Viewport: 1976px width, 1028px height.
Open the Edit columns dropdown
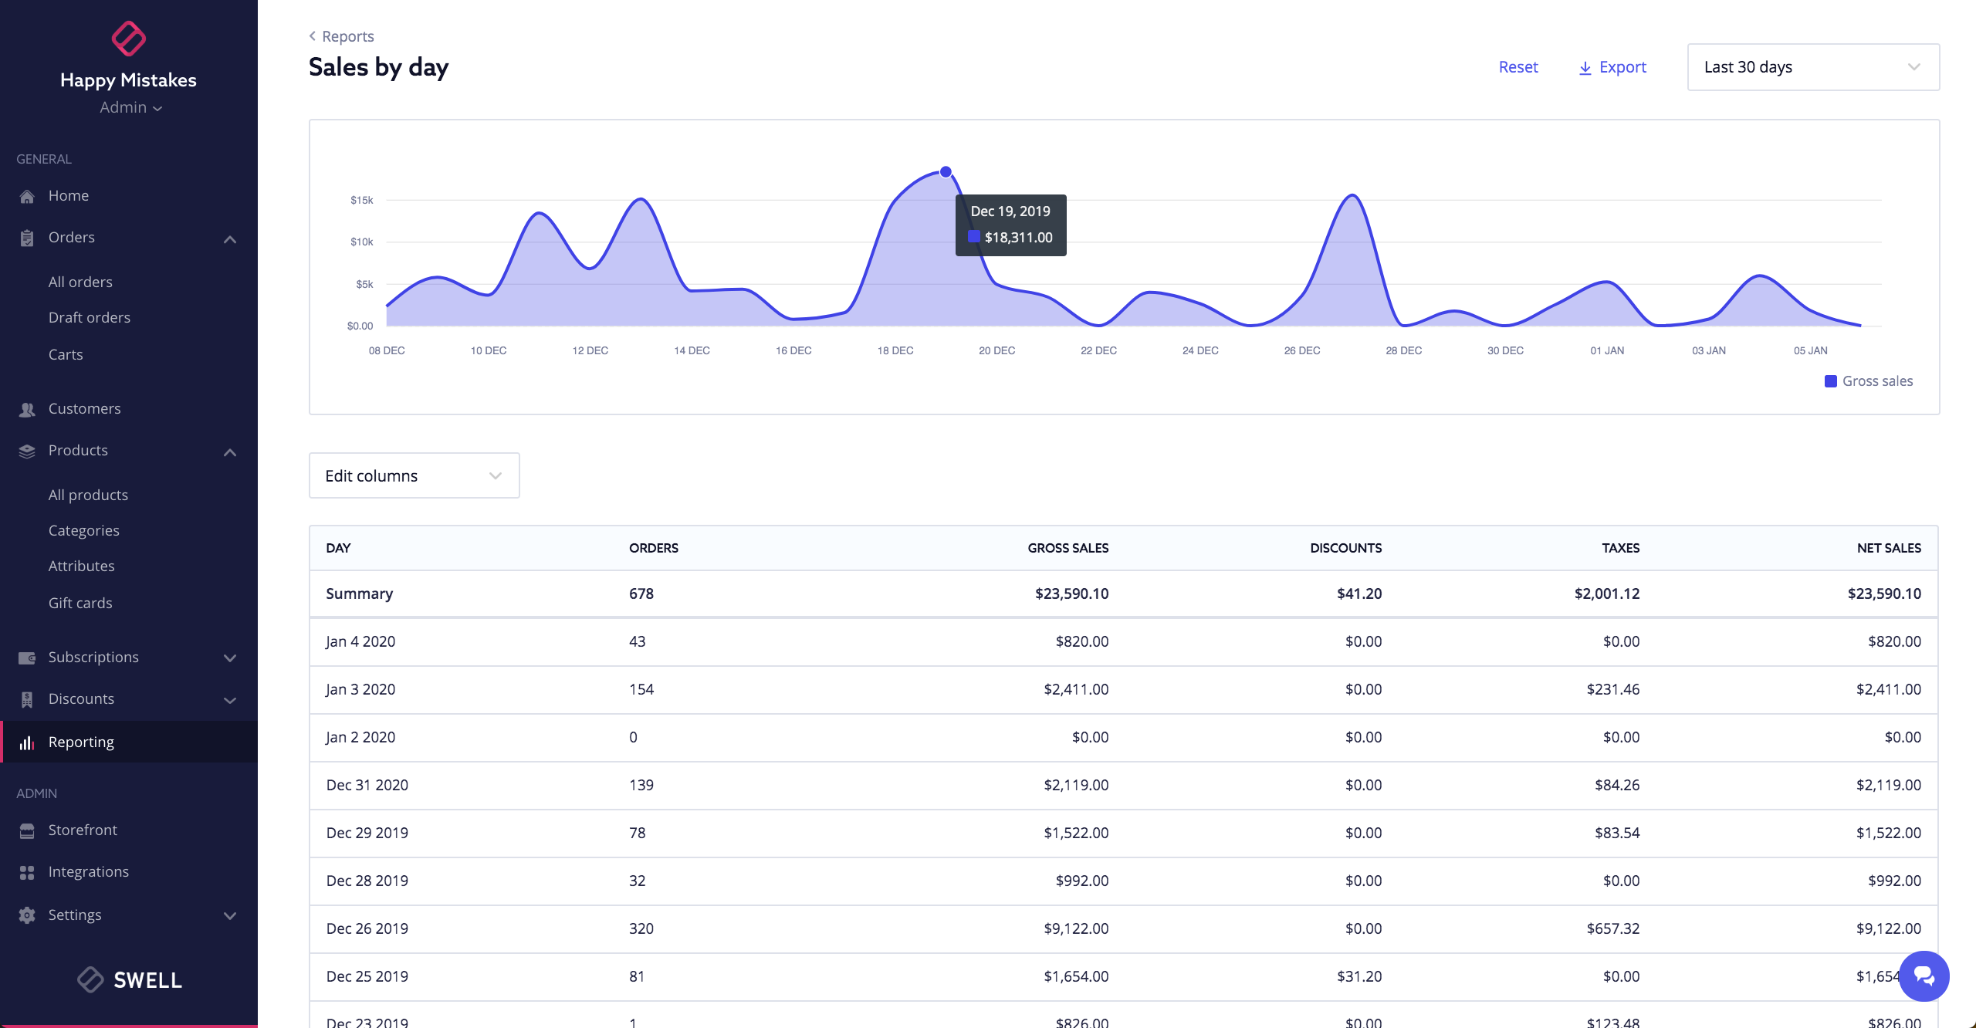(414, 475)
